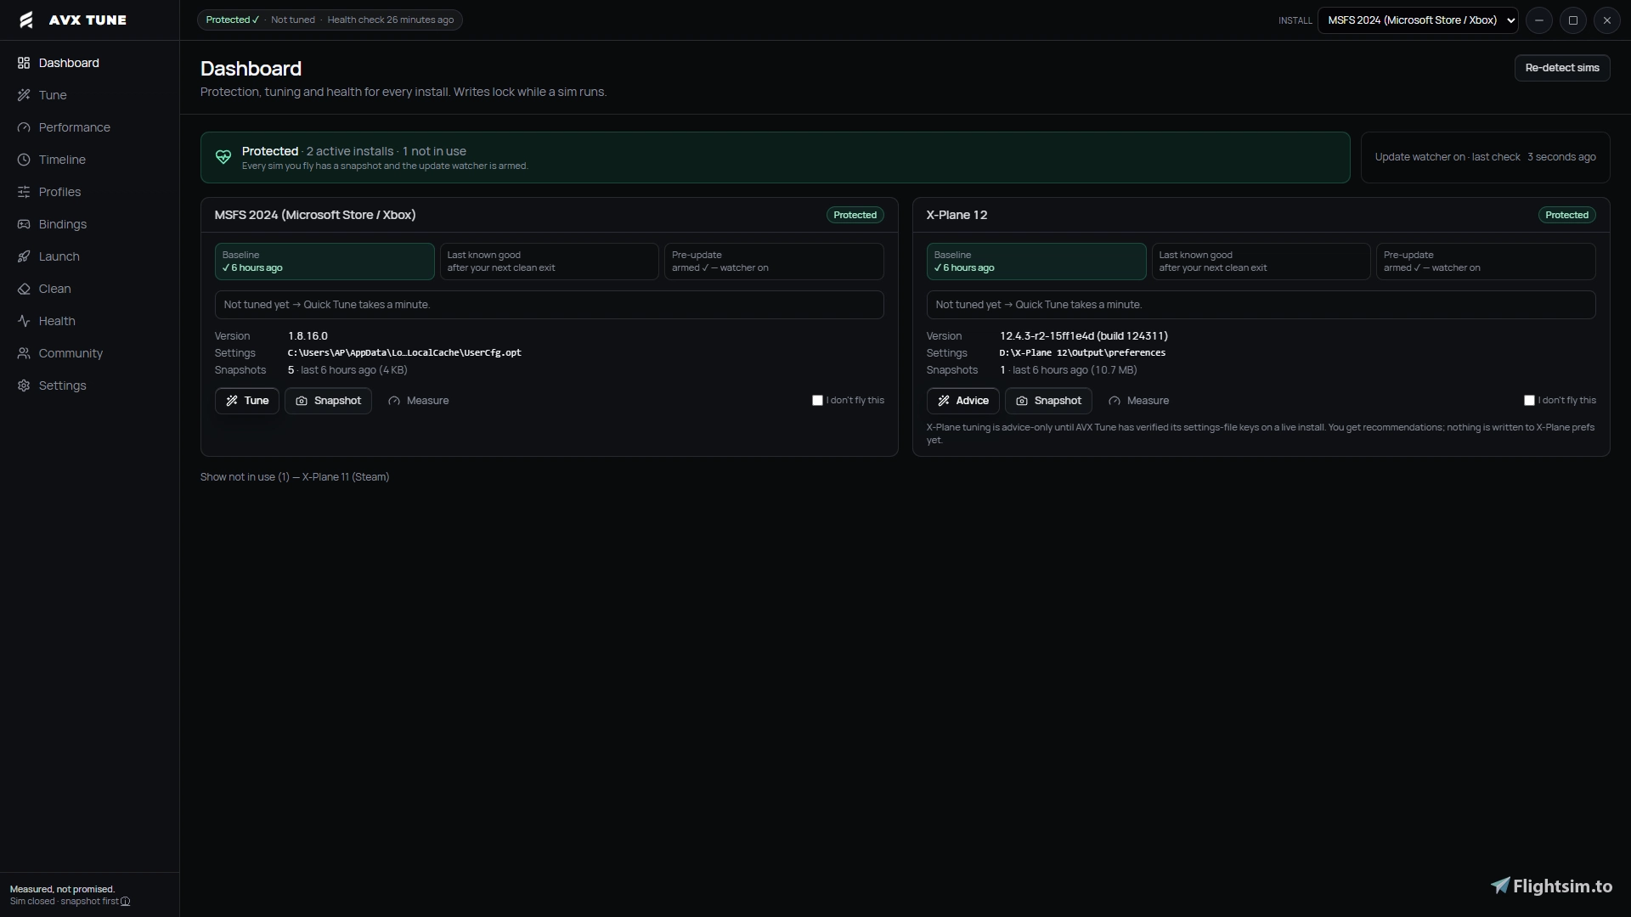
Task: Click 'Last known good' tile on MSFS 2024 card
Action: point(550,262)
